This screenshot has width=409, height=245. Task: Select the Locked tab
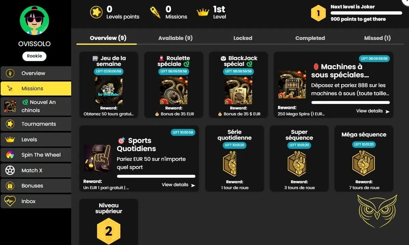(243, 38)
